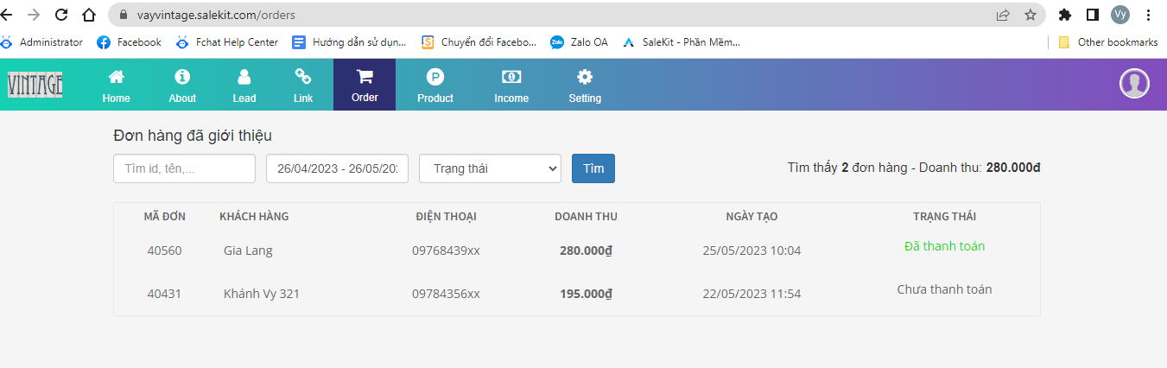Open the Zalo OA bookmark
The width and height of the screenshot is (1167, 368).
click(x=580, y=41)
